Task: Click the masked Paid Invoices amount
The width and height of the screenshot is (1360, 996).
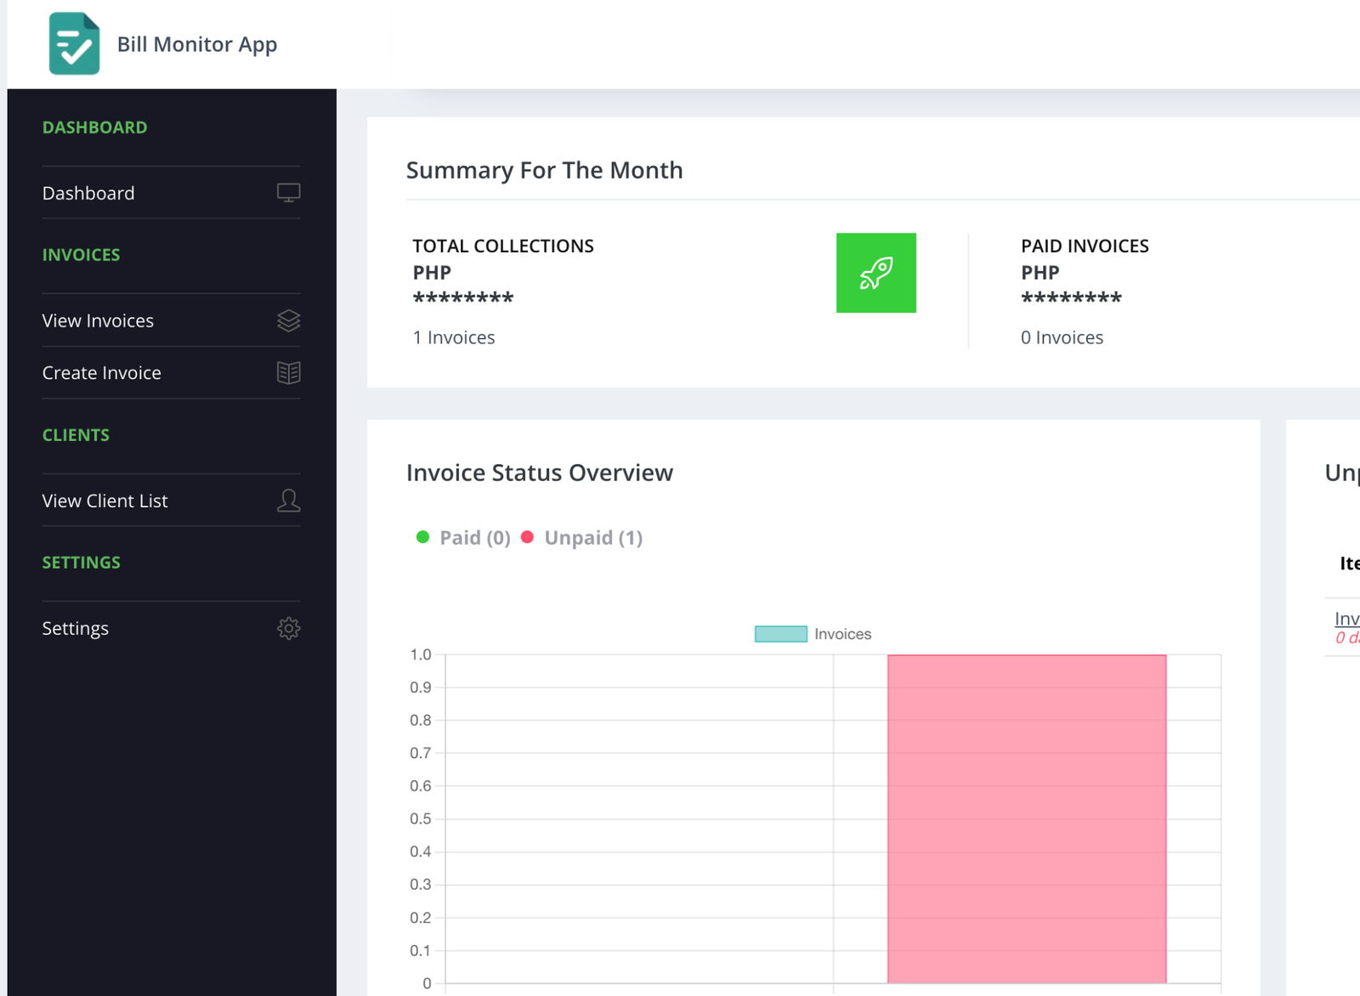Action: pyautogui.click(x=1071, y=298)
